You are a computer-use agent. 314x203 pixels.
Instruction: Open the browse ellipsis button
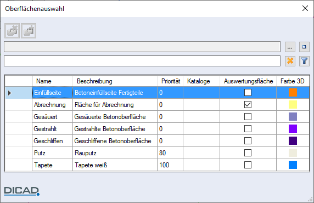click(x=290, y=47)
